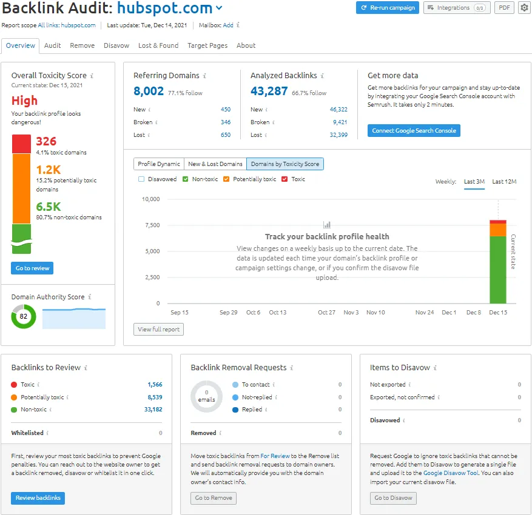Viewport: 532px width, 515px height.
Task: Open the Google Disavow Tool link
Action: coord(451,473)
